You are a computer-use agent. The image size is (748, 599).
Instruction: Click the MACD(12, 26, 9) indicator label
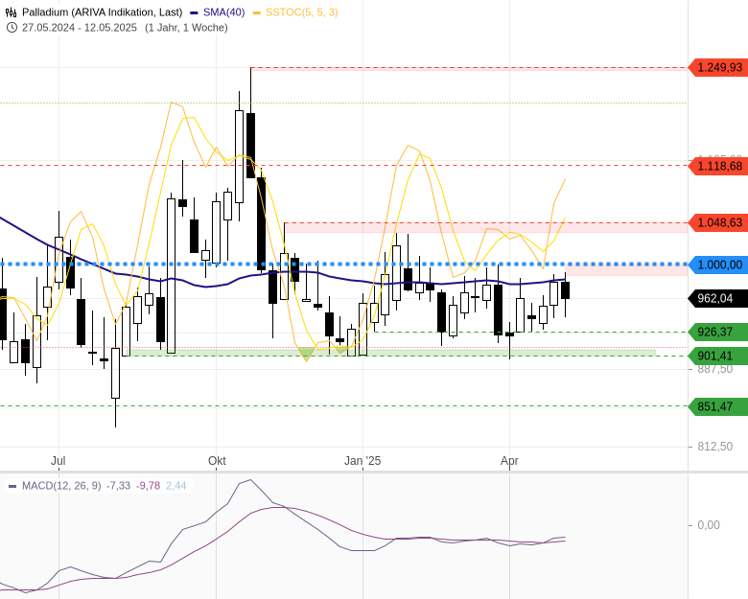click(61, 486)
